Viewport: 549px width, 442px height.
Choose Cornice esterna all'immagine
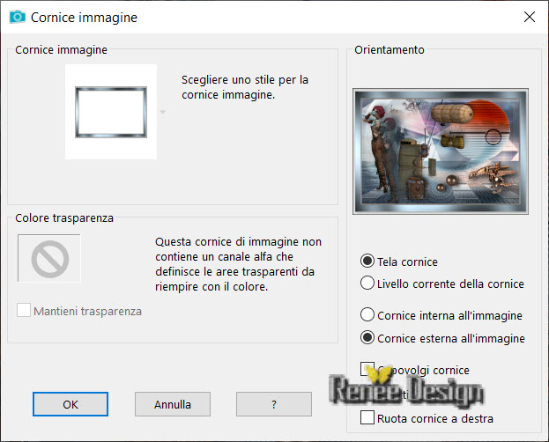click(367, 338)
